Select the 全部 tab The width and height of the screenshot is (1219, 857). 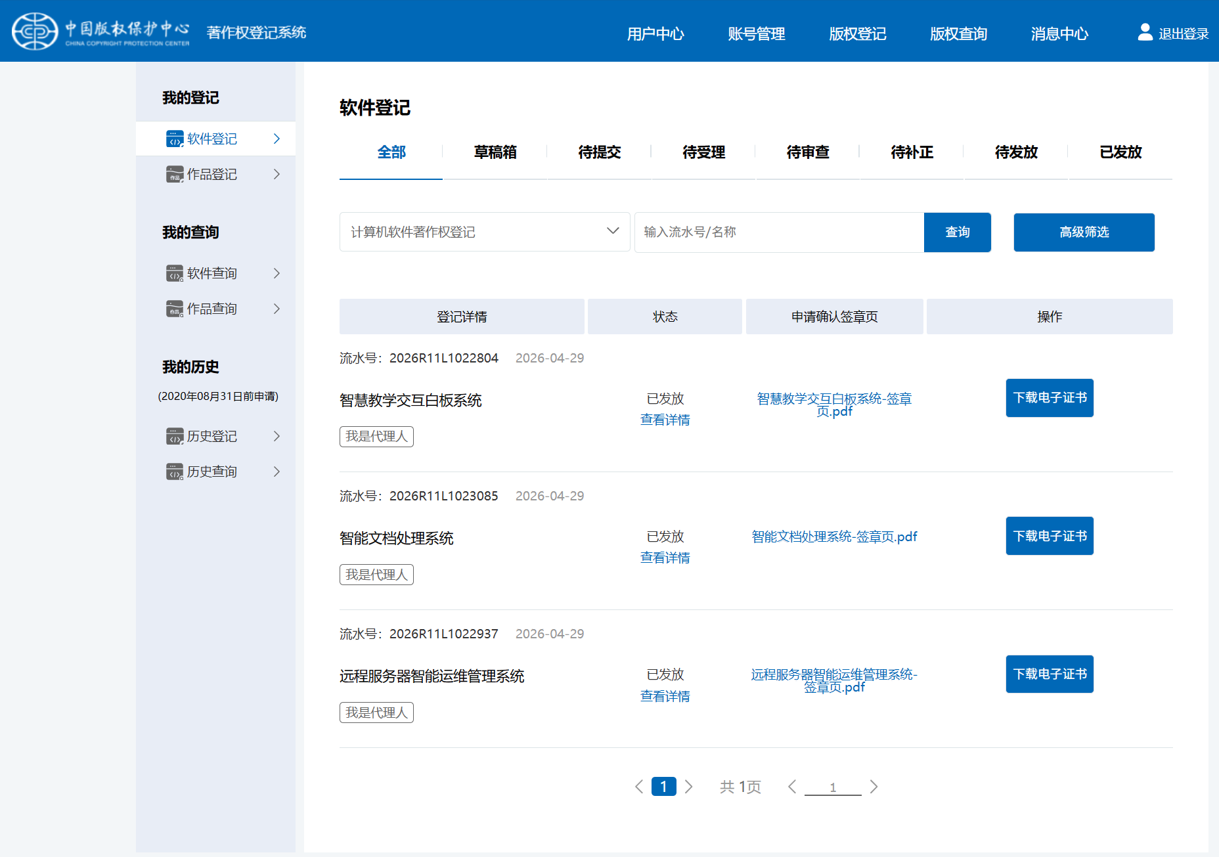[391, 152]
